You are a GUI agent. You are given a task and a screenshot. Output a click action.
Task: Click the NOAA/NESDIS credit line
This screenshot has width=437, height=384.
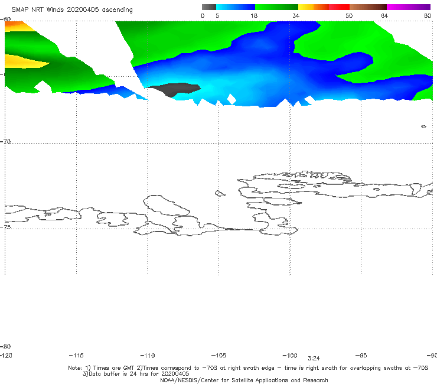tap(244, 380)
